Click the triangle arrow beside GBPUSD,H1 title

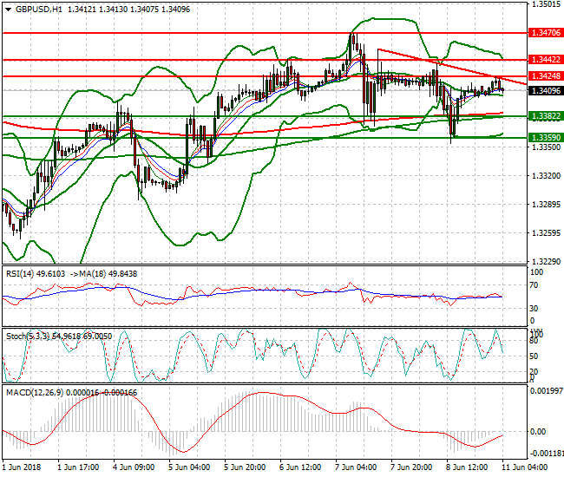click(x=6, y=8)
